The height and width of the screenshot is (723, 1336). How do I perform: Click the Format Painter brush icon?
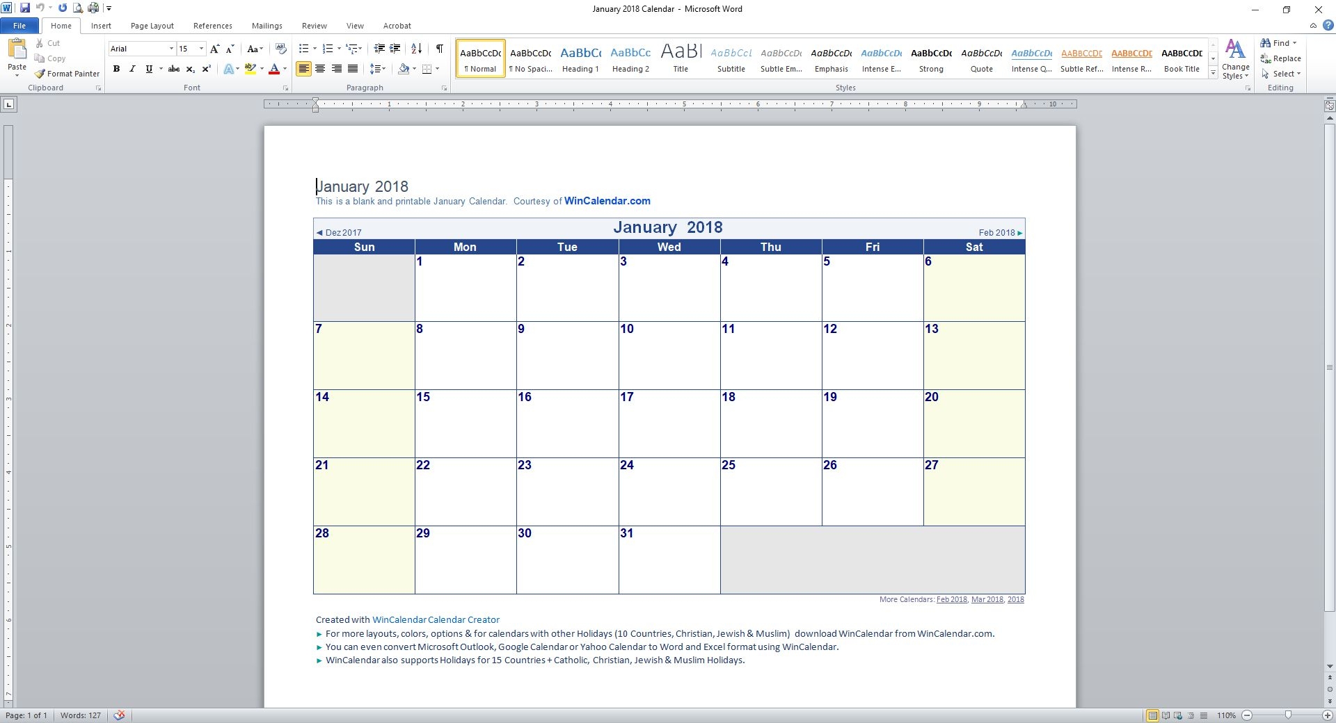40,74
